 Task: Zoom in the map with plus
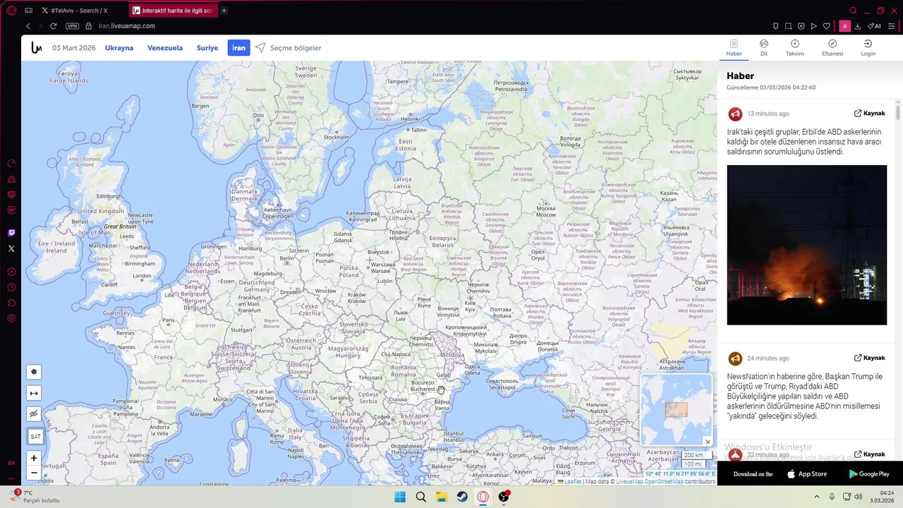(x=34, y=458)
